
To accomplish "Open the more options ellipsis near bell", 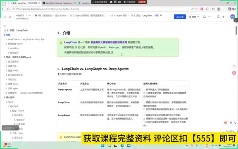I will pyautogui.click(x=209, y=17).
